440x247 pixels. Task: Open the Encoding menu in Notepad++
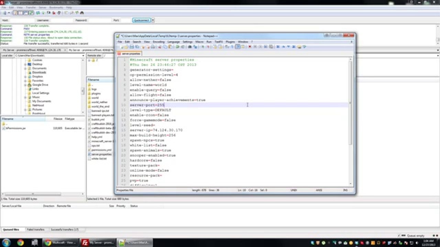[x=158, y=42]
